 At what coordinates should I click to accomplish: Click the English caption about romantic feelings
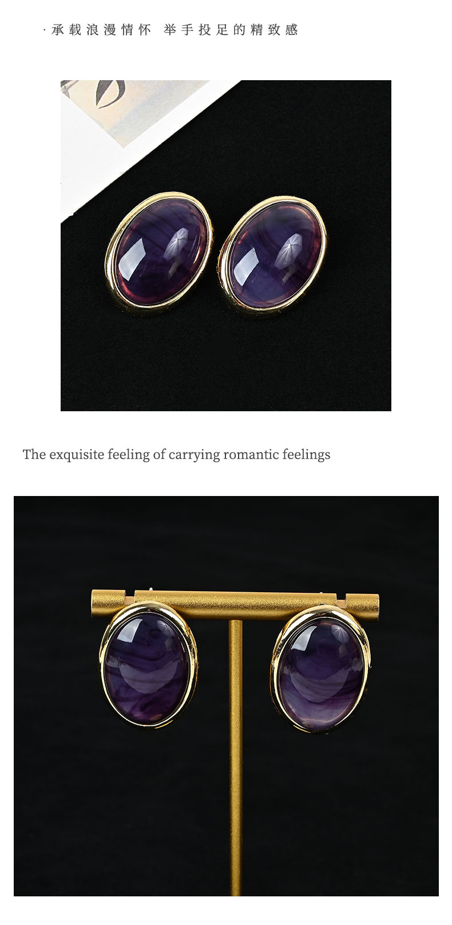(176, 455)
